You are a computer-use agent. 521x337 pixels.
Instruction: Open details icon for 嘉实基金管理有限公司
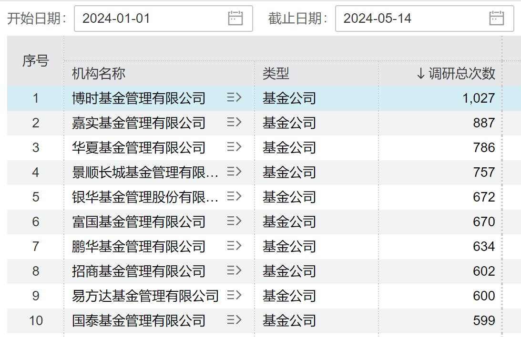coord(234,122)
